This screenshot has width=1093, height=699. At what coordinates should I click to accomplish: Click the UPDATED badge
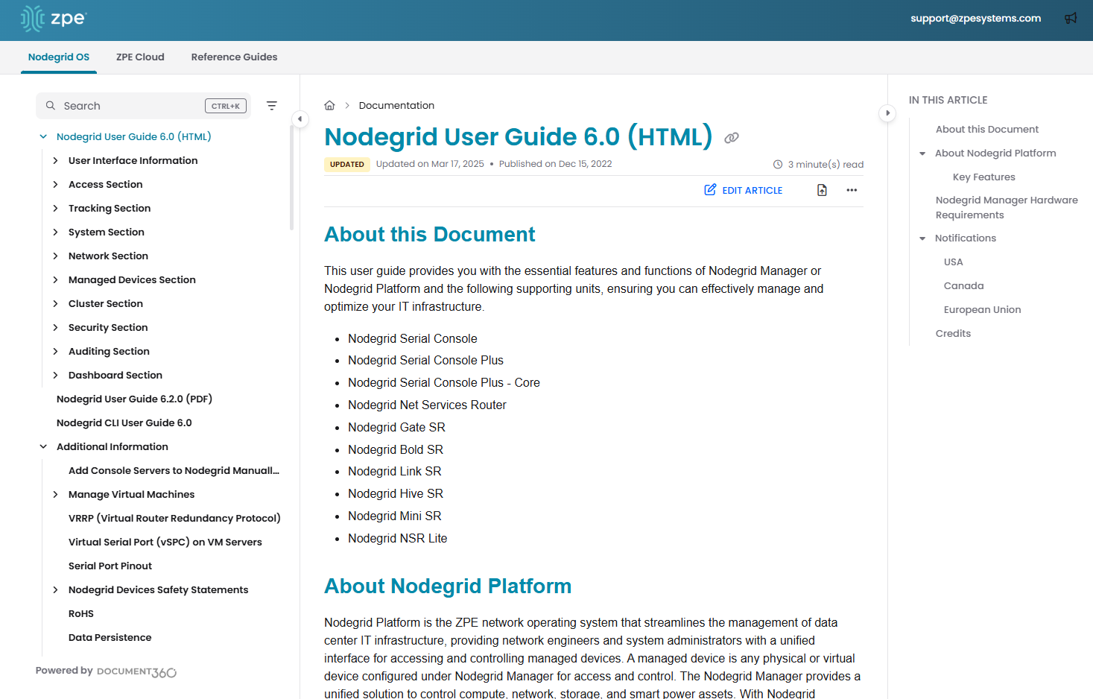[x=347, y=165]
